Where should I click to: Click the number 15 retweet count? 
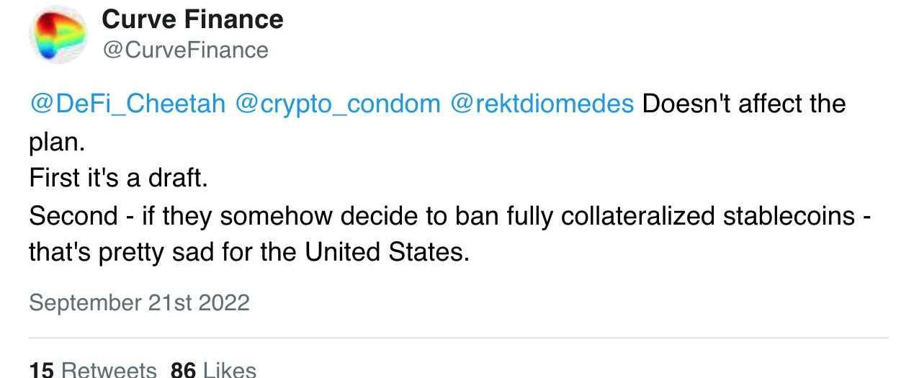coord(41,370)
